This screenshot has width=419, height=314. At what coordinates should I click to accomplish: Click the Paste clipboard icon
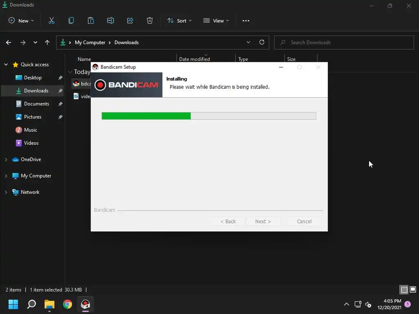pyautogui.click(x=91, y=20)
